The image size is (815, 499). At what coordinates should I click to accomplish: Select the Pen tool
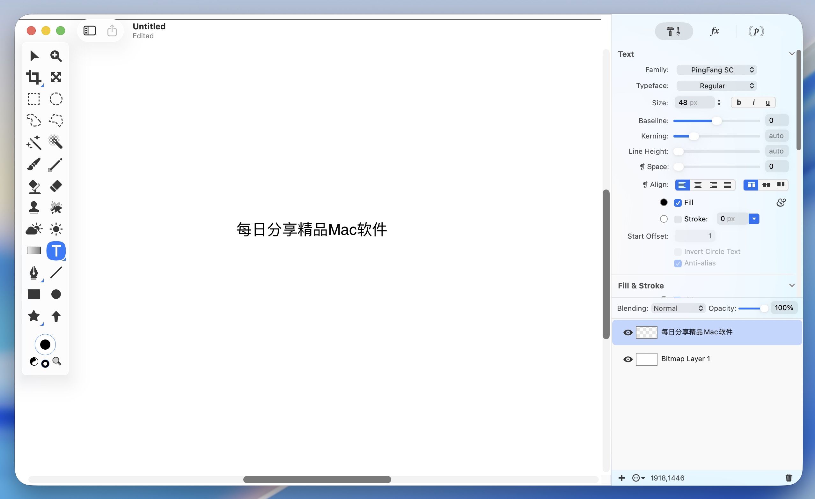tap(33, 273)
